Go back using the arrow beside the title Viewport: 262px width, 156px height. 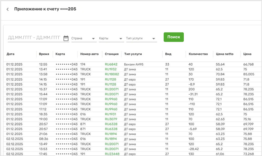point(8,9)
